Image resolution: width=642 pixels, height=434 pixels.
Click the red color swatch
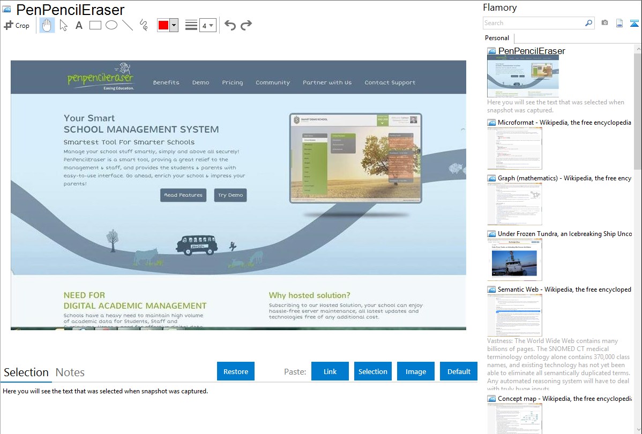pos(163,25)
